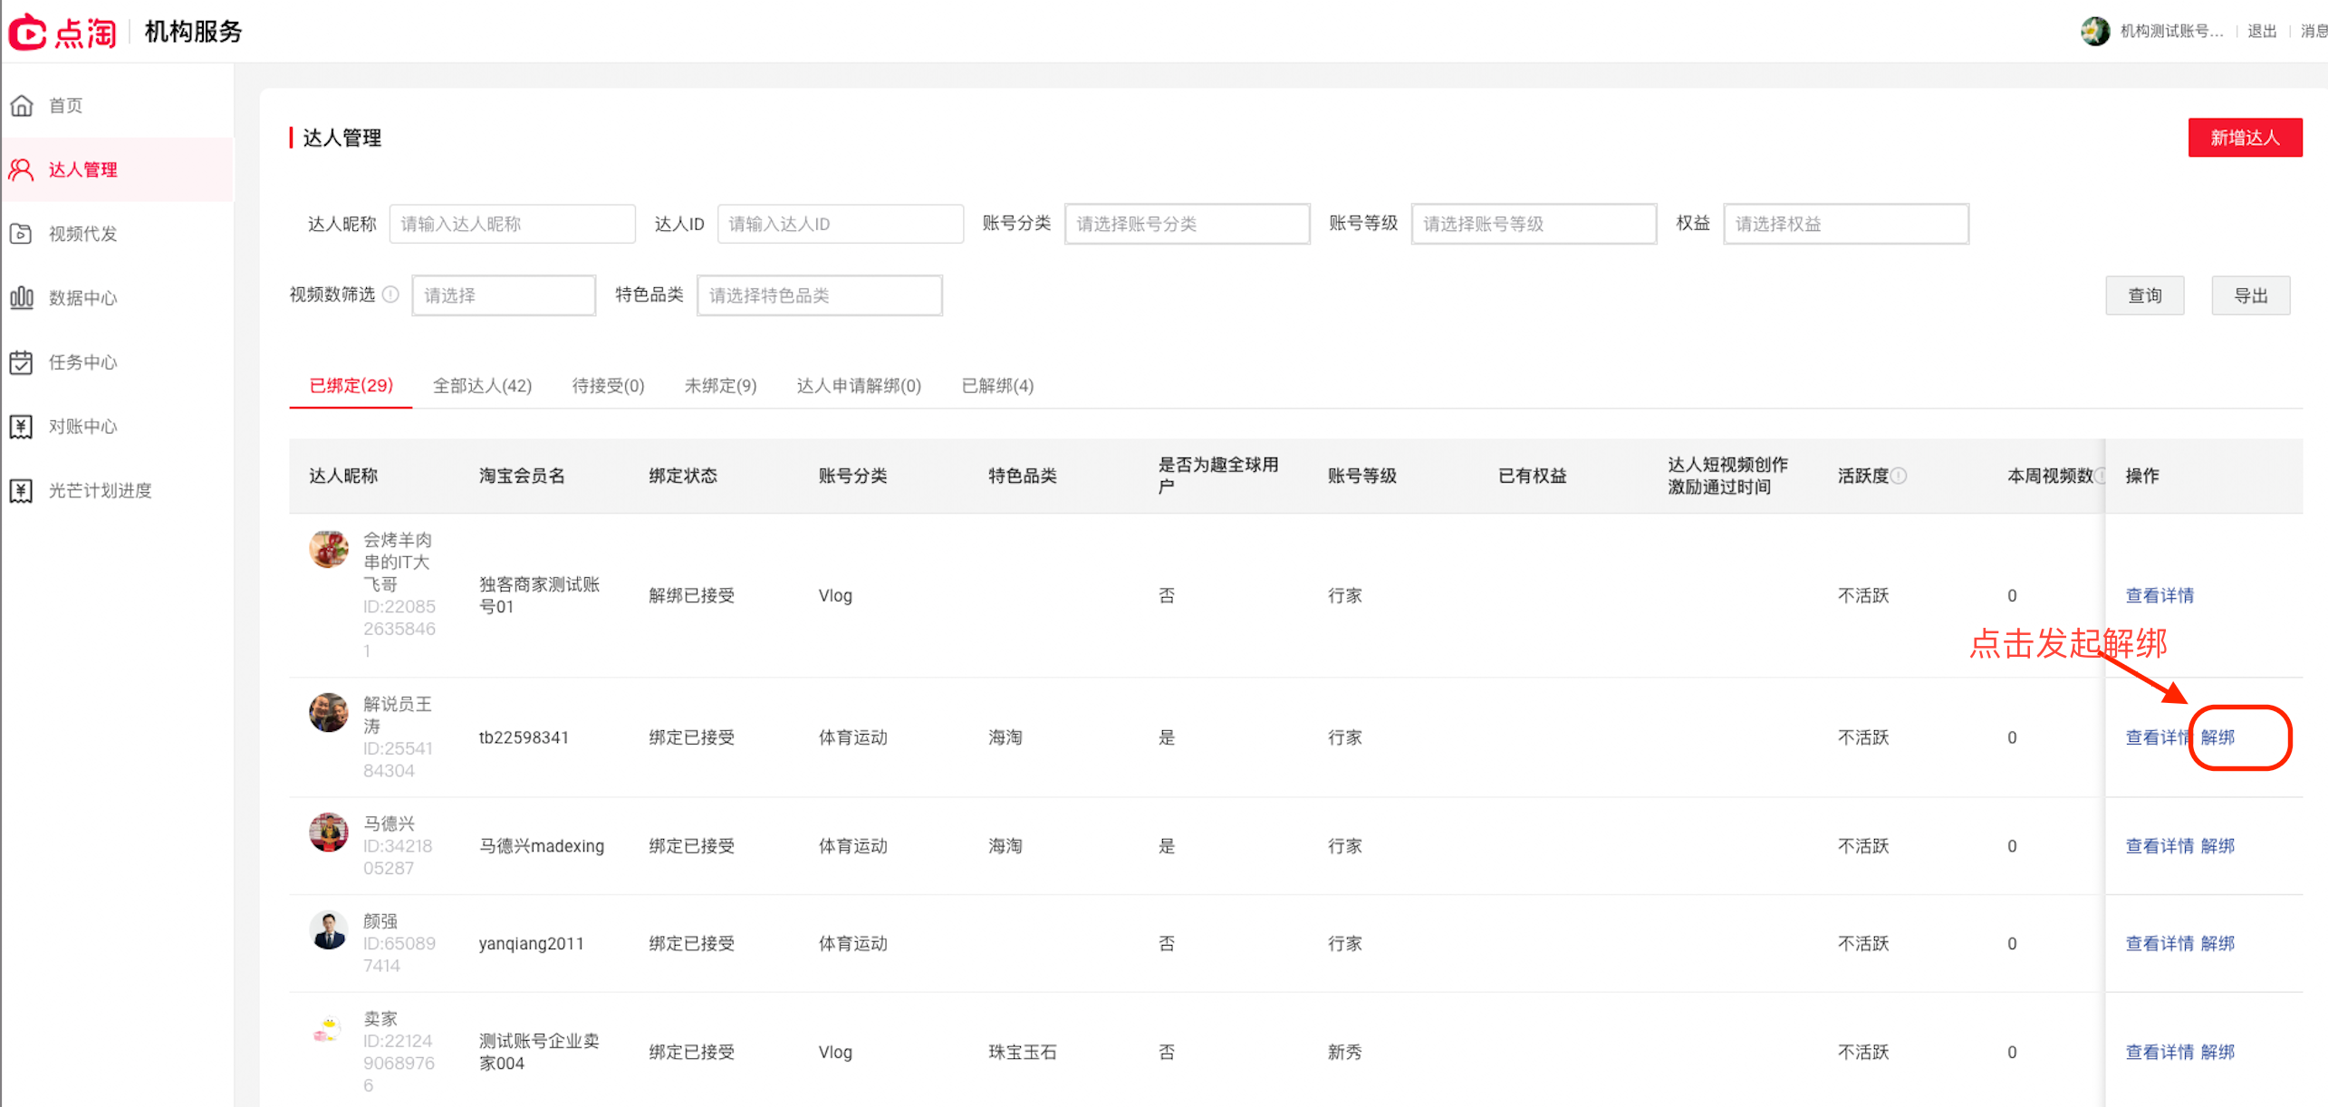Click 达人昵称 column header
This screenshot has height=1107, width=2328.
coord(343,476)
